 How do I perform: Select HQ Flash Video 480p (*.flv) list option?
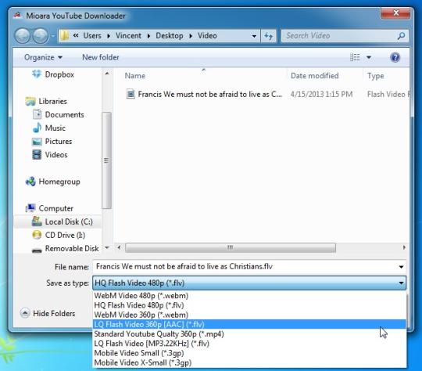[249, 305]
